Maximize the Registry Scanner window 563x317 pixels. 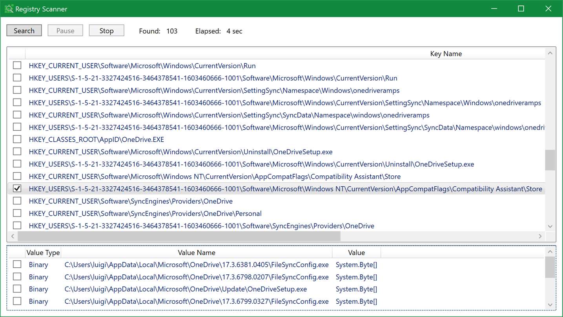[521, 9]
